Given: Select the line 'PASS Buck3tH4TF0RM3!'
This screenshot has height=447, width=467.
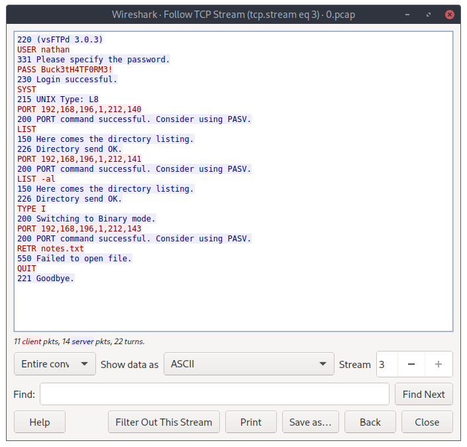Looking at the screenshot, I should click(x=65, y=70).
